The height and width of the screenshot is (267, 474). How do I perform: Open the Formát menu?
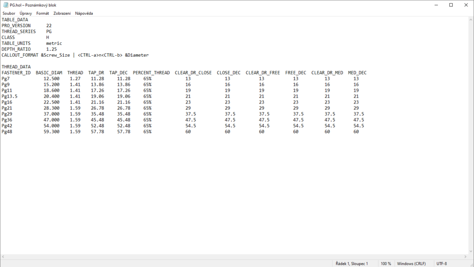[42, 13]
